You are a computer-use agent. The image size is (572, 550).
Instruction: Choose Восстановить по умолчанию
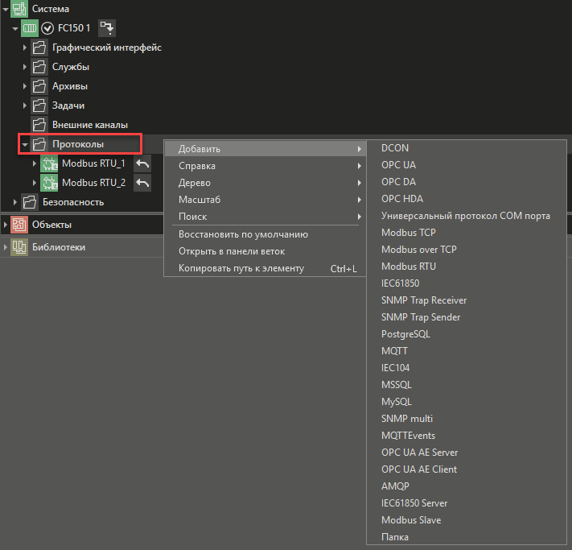(x=265, y=234)
